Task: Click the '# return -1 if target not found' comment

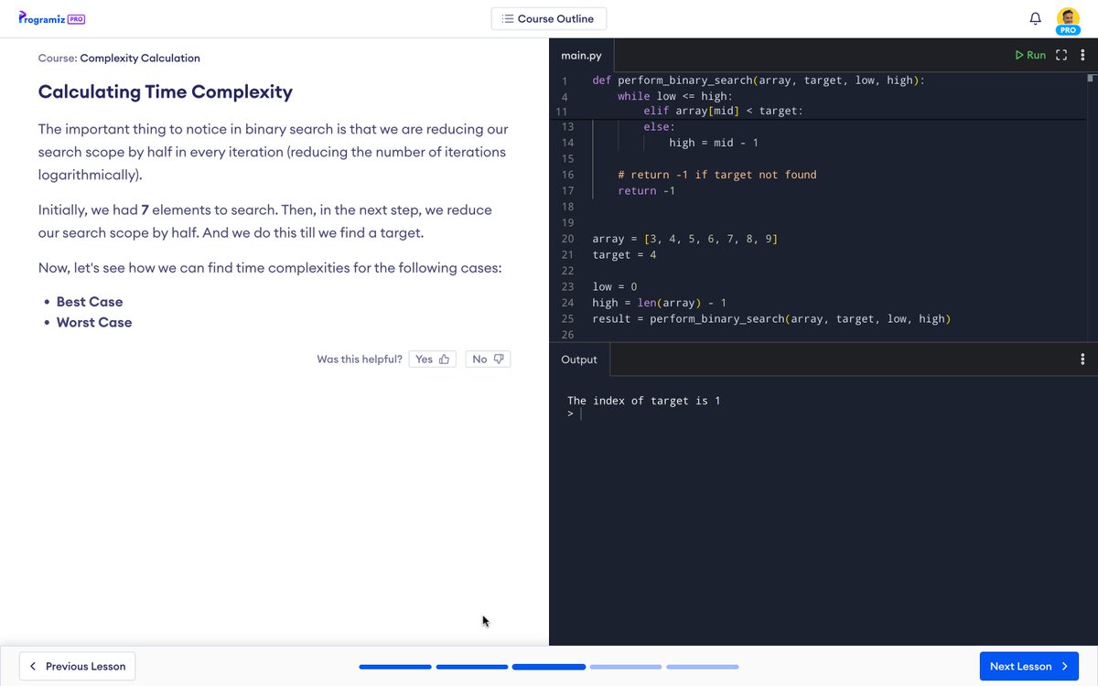Action: tap(717, 175)
